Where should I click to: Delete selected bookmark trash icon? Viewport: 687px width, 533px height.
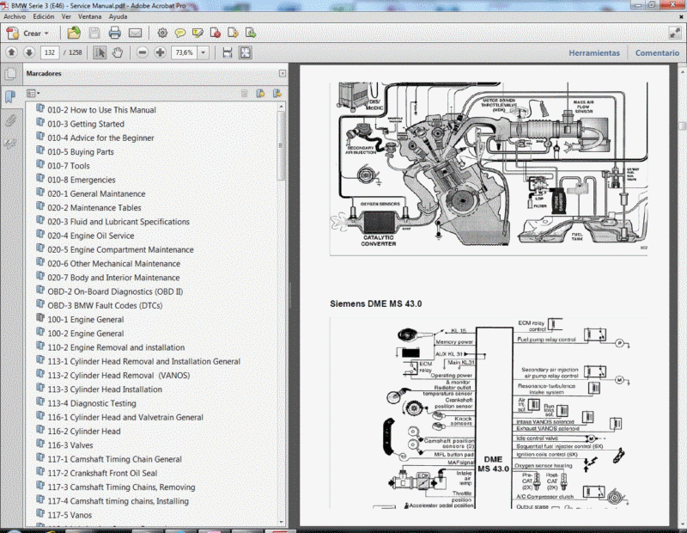[245, 93]
